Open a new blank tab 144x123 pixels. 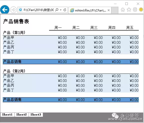[115, 10]
